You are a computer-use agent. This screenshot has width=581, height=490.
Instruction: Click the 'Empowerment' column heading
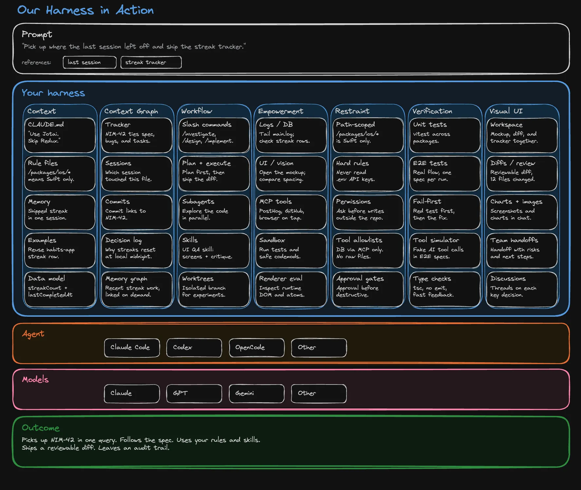(281, 111)
